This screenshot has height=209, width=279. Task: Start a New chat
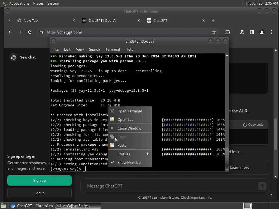28,57
